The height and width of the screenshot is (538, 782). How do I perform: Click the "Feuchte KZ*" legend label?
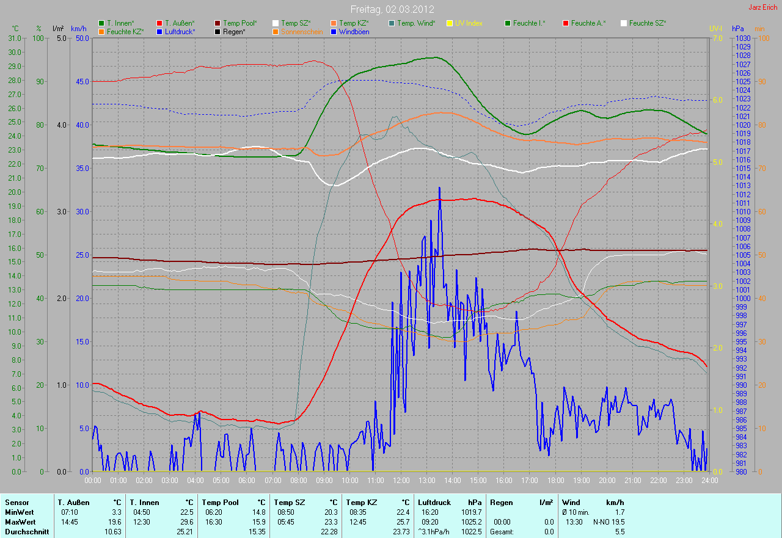(125, 32)
